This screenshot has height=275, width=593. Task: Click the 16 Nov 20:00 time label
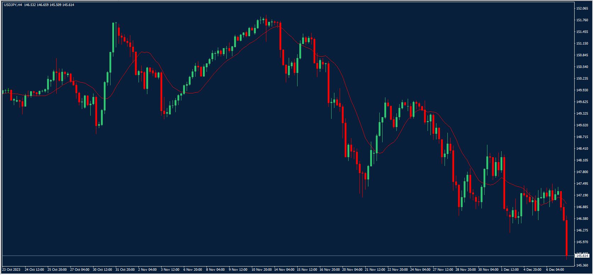coord(329,270)
